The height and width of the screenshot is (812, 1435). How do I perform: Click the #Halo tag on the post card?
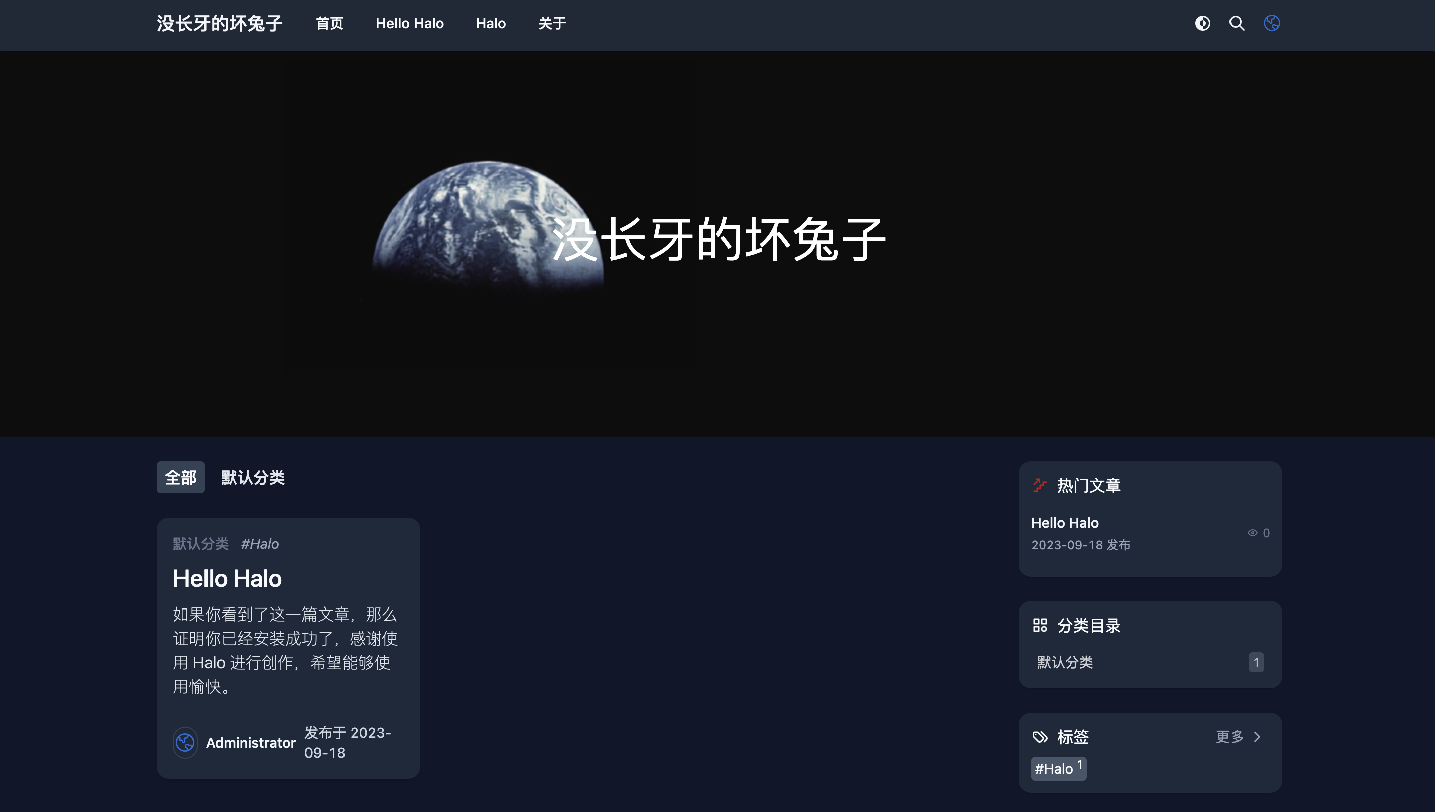(x=260, y=544)
